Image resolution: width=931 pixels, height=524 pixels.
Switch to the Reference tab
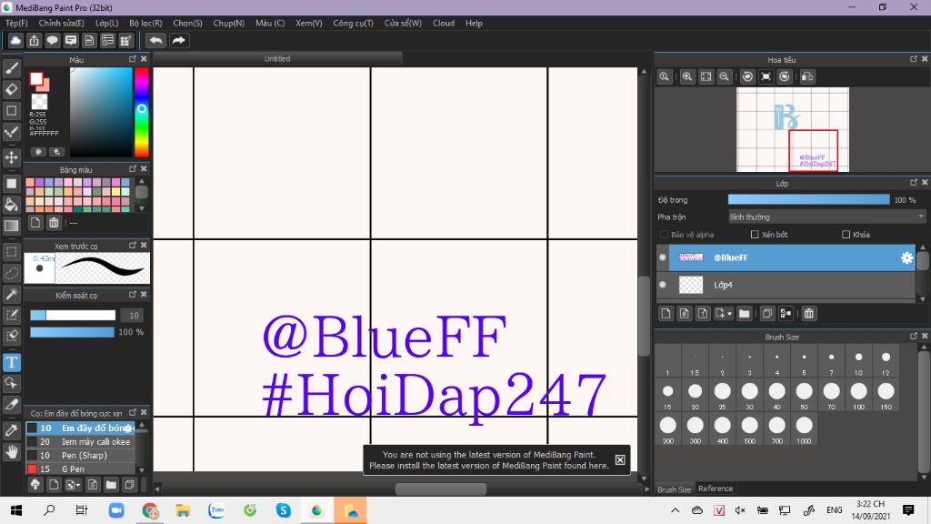coord(716,489)
